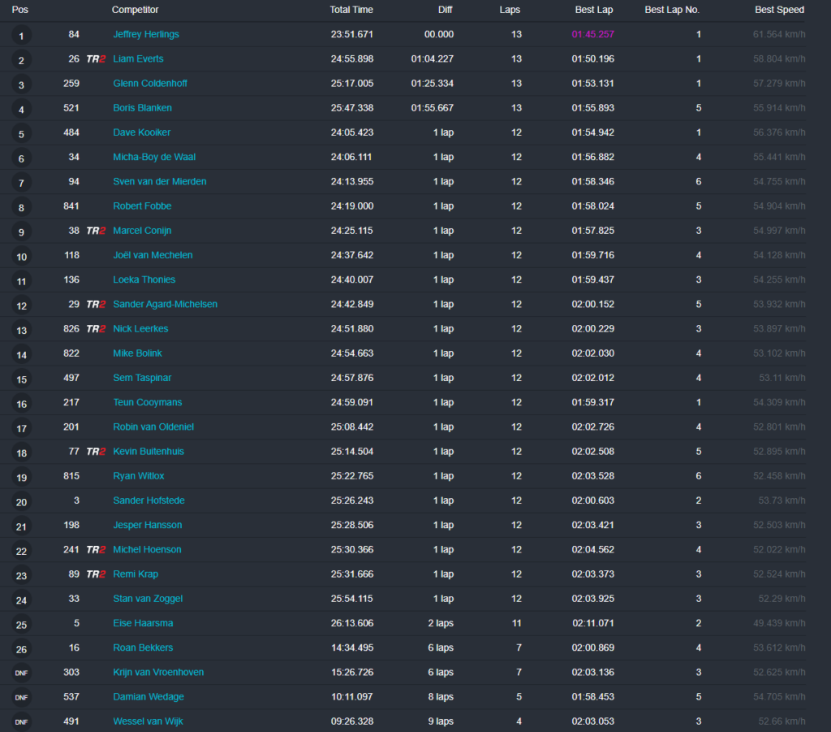
Task: Open Micha-Boy de Waal's profile link
Action: (x=154, y=157)
